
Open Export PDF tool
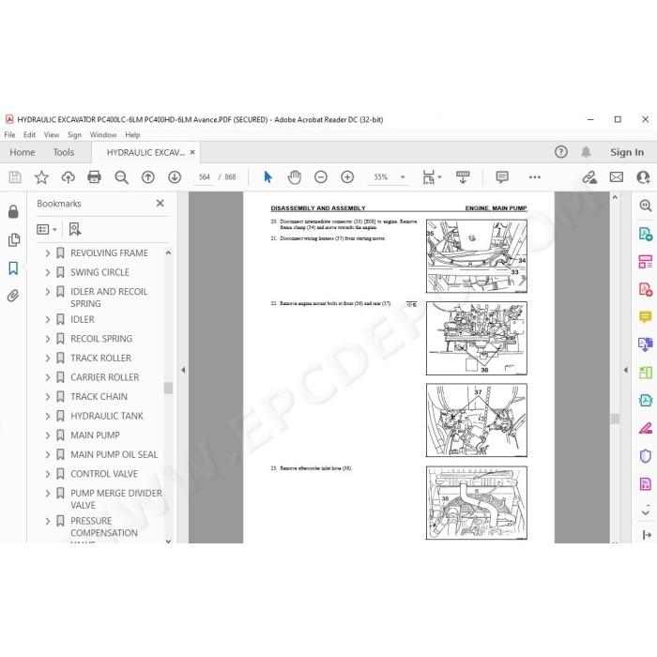pos(646,234)
